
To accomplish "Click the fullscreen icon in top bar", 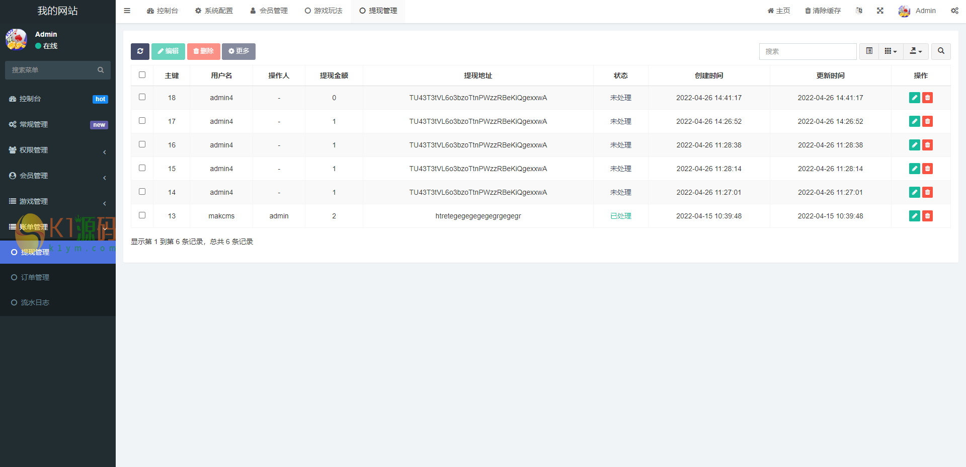I will pyautogui.click(x=880, y=11).
